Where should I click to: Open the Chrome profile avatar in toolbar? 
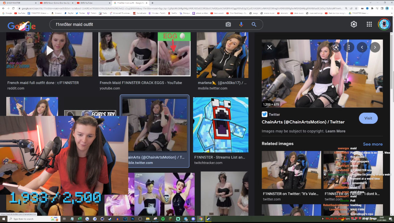click(x=387, y=8)
